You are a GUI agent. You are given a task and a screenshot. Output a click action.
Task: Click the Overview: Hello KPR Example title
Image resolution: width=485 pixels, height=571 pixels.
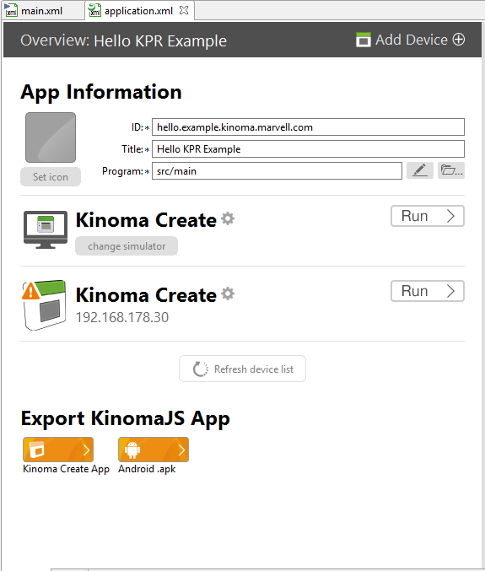point(123,40)
